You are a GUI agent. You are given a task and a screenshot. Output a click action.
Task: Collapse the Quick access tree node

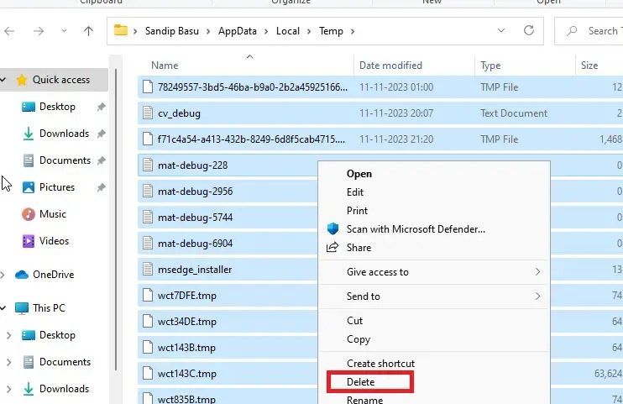[3, 80]
